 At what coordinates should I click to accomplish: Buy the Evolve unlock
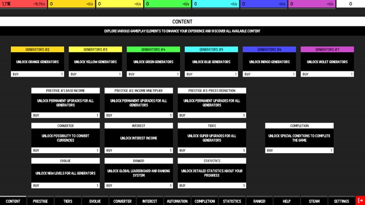click(65, 185)
